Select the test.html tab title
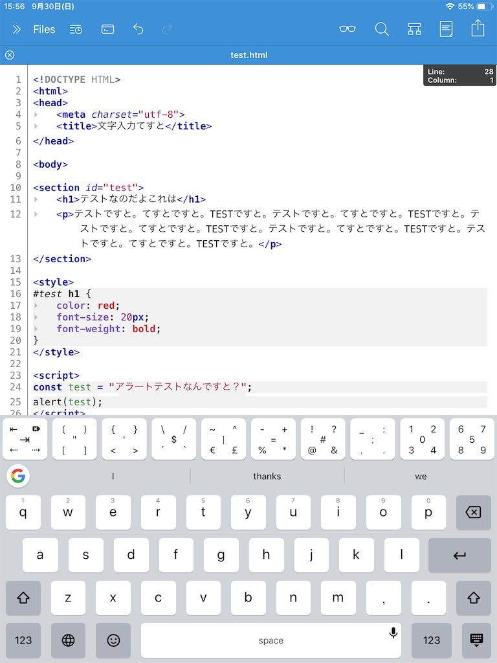 coord(249,55)
